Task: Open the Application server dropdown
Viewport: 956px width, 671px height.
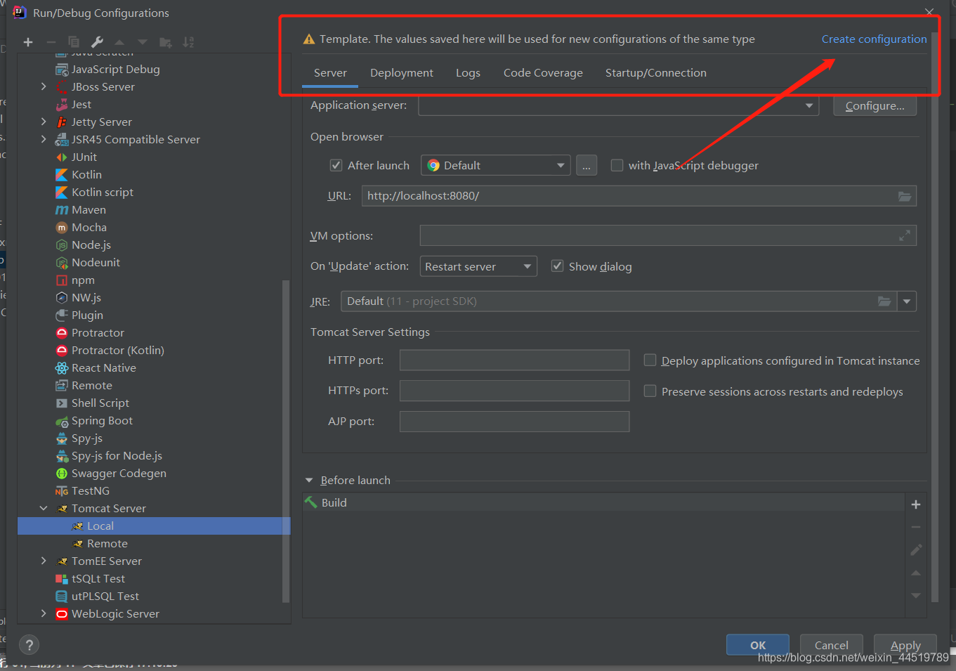Action: [618, 105]
